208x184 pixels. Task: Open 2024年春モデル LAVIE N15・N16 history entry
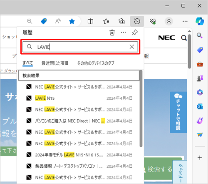79,155
